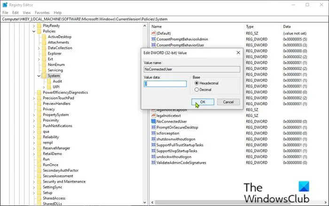The image size is (329, 206).
Task: Click the ActiveDesktop folder icon
Action: 44,37
